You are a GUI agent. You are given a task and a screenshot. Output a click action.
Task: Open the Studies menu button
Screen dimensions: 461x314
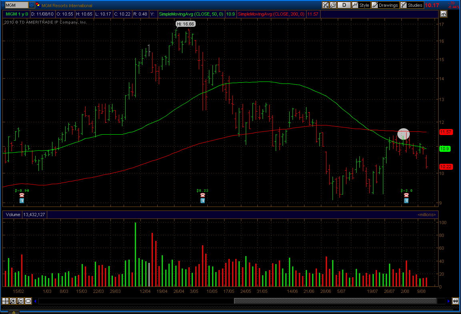412,5
